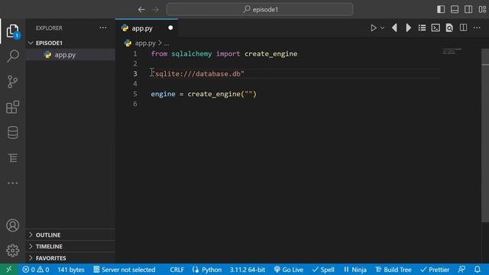Click Server not selected status item
This screenshot has width=489, height=275.
pos(124,270)
